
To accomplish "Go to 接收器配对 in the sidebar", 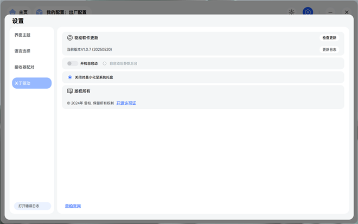I will (24, 67).
